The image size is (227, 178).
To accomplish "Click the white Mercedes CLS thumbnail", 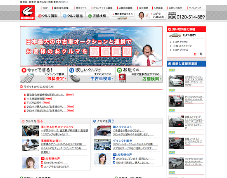I will (176, 81).
